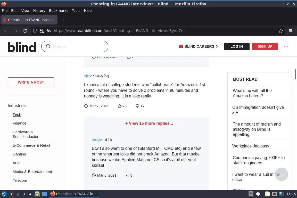Expand View 15 more replies

pos(149,123)
